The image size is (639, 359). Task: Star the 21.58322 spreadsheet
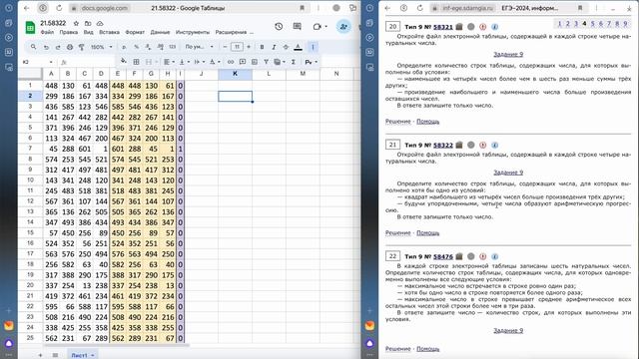[76, 24]
